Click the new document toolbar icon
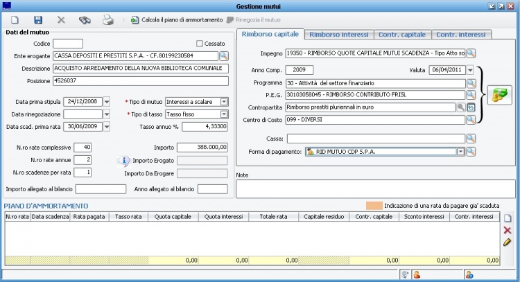Screen dimensions: 520x282 15,20
